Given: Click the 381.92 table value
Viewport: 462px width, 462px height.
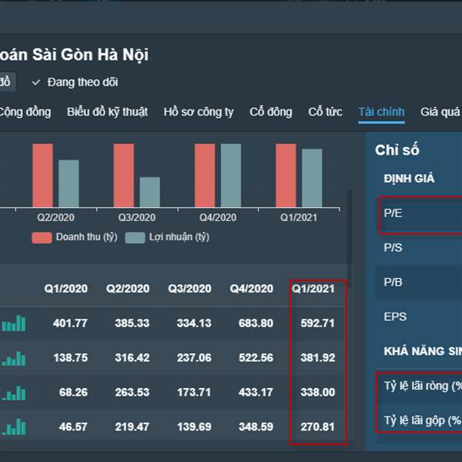Looking at the screenshot, I should pos(317,358).
